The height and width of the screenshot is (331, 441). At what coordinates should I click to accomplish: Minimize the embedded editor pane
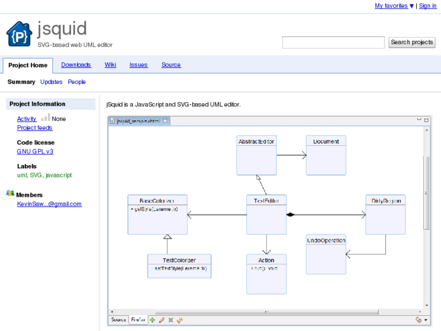(x=419, y=120)
